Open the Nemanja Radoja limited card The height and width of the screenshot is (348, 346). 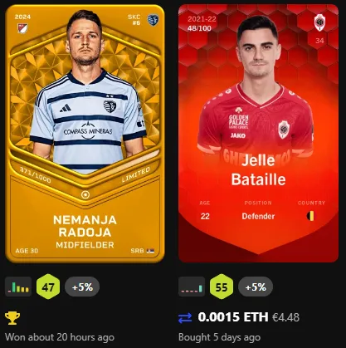click(85, 134)
